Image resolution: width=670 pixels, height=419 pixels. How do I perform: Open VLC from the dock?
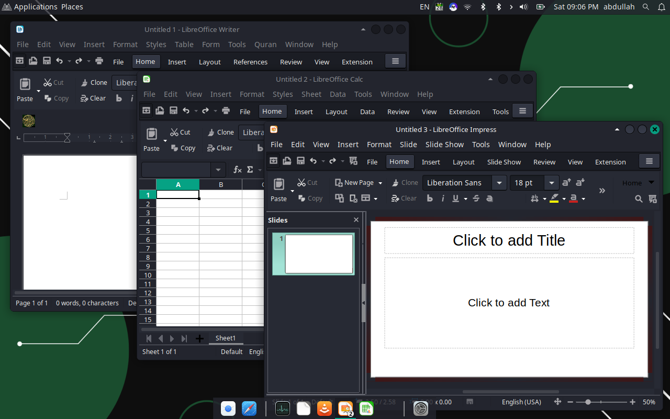(x=325, y=409)
